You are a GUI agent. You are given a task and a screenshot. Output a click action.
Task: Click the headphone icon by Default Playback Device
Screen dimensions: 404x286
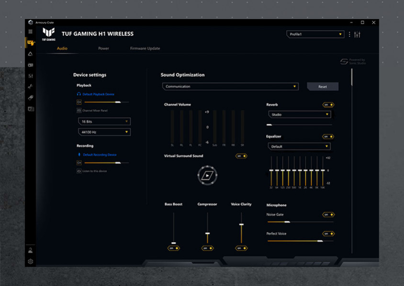79,94
